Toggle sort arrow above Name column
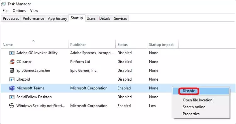The height and width of the screenshot is (124, 236). (33, 41)
